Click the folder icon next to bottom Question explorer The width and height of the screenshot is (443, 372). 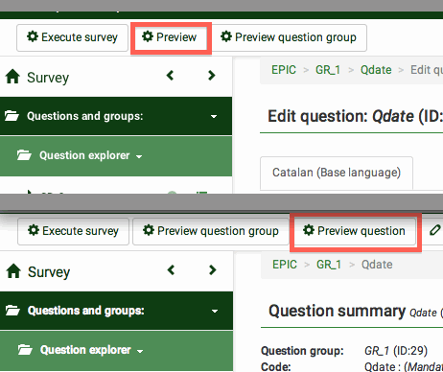[x=25, y=350]
